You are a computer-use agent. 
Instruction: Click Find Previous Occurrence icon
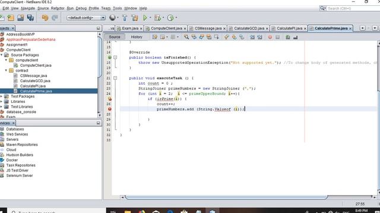(194, 37)
